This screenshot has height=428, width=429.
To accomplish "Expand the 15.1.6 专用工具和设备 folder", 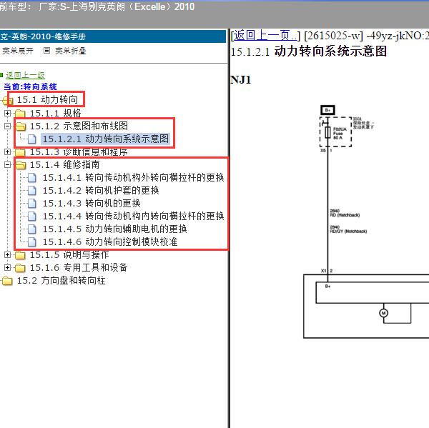I will [x=7, y=267].
